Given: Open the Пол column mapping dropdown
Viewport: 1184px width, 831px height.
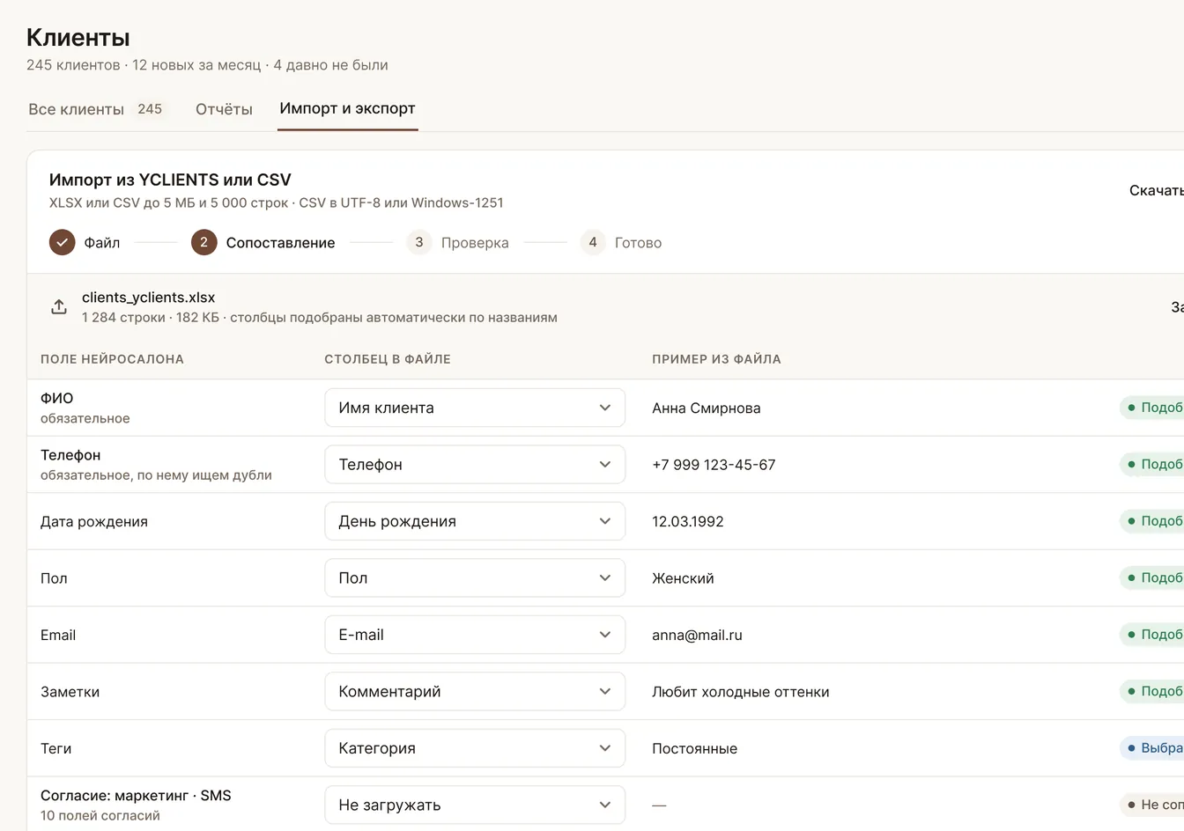Looking at the screenshot, I should pyautogui.click(x=475, y=578).
